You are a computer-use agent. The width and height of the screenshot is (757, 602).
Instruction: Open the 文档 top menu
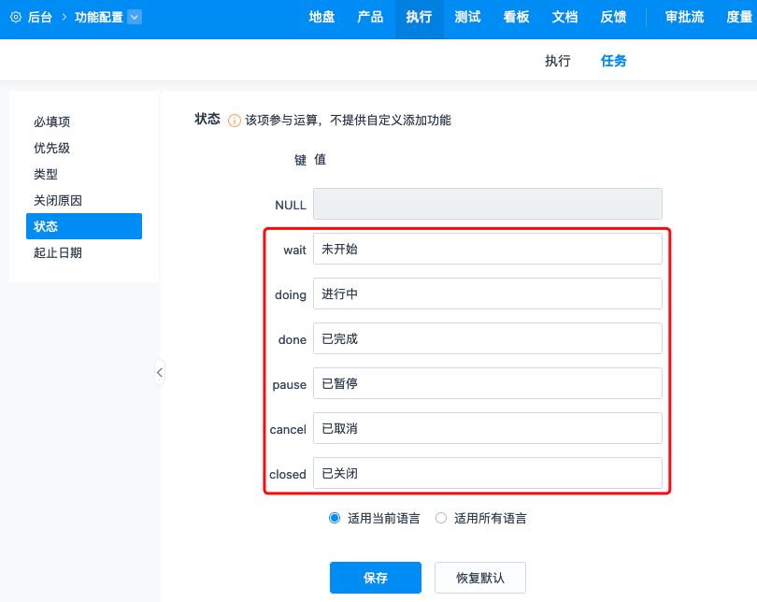[564, 18]
